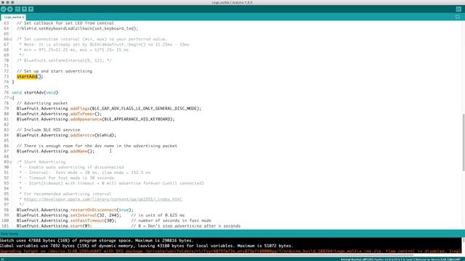Click the 'number of seconds in fast mode' comment
Screen dimensions: 465x261
[171, 220]
